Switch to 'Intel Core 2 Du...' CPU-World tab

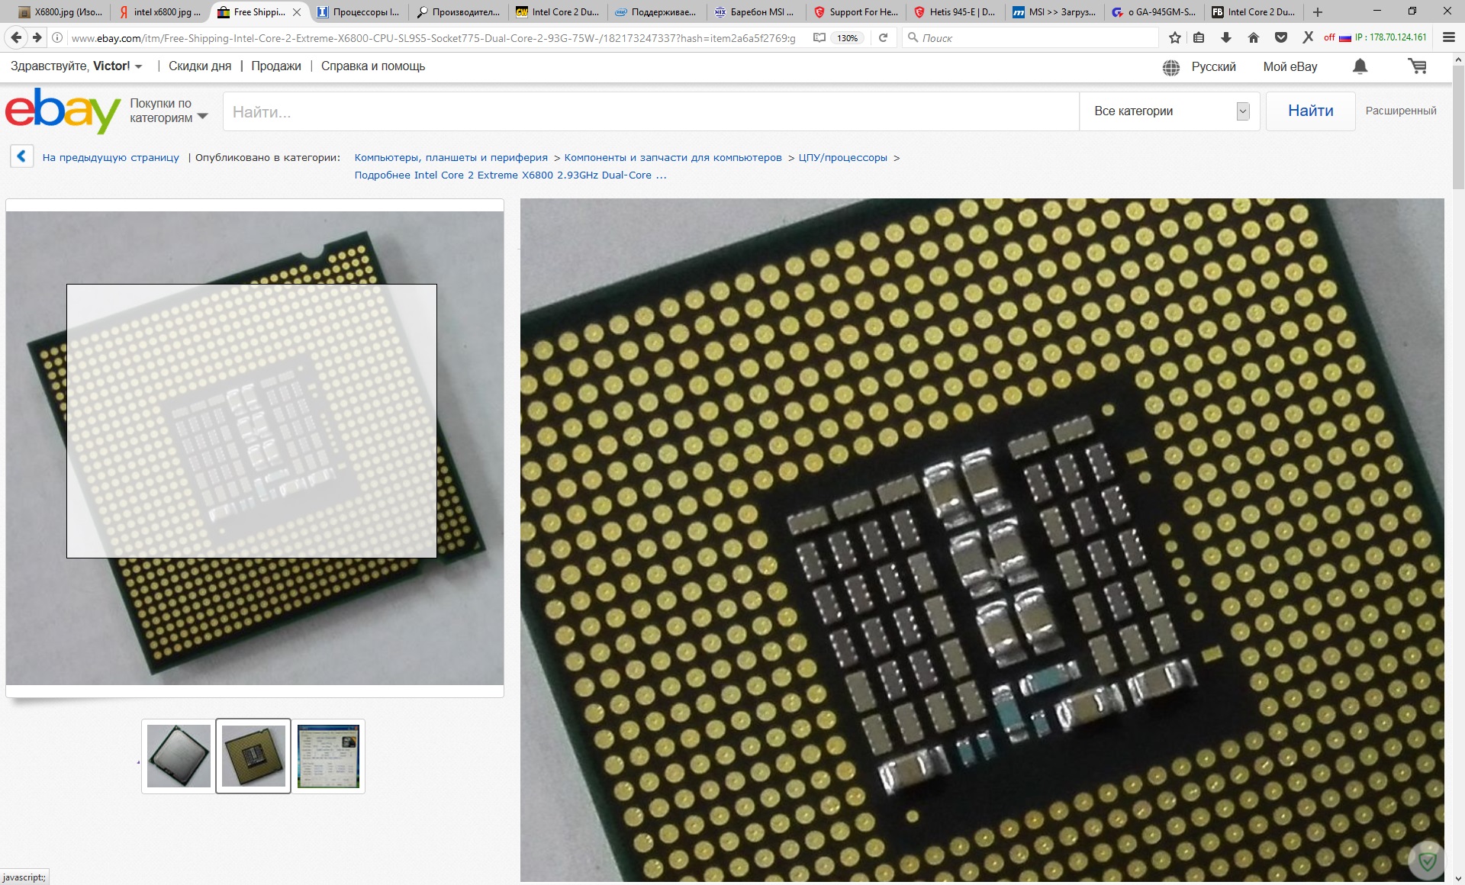coord(557,11)
